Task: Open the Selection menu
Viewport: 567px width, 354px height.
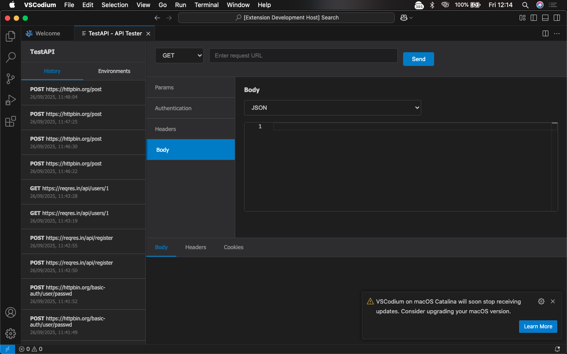Action: point(115,5)
